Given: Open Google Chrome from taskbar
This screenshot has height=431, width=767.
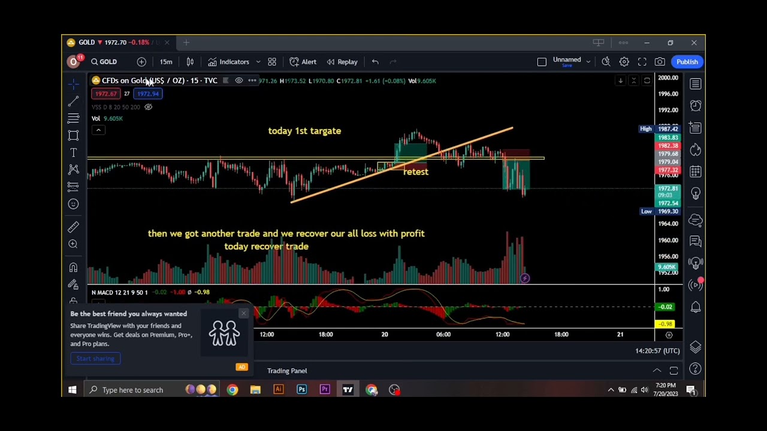Looking at the screenshot, I should (232, 390).
